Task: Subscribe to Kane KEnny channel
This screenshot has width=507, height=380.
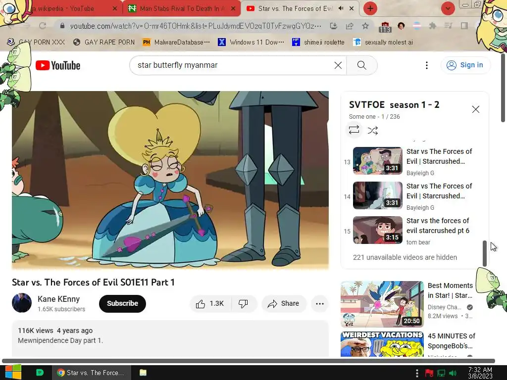Action: coord(122,303)
